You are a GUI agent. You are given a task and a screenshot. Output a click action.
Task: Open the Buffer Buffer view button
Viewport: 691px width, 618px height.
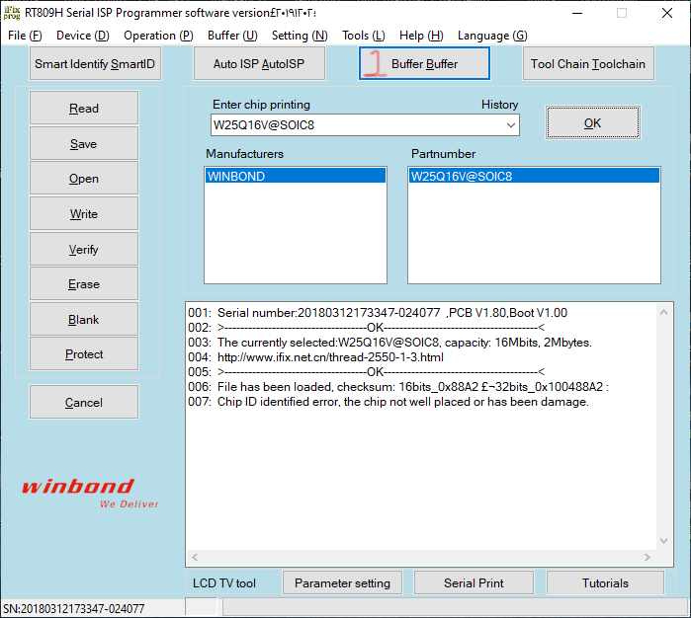pyautogui.click(x=424, y=64)
